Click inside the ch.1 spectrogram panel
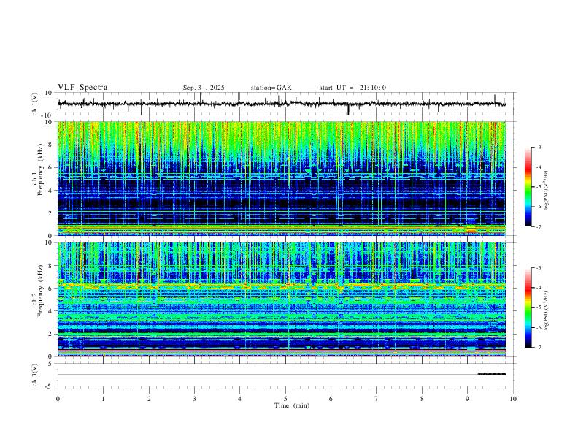The height and width of the screenshot is (447, 578). [282, 178]
